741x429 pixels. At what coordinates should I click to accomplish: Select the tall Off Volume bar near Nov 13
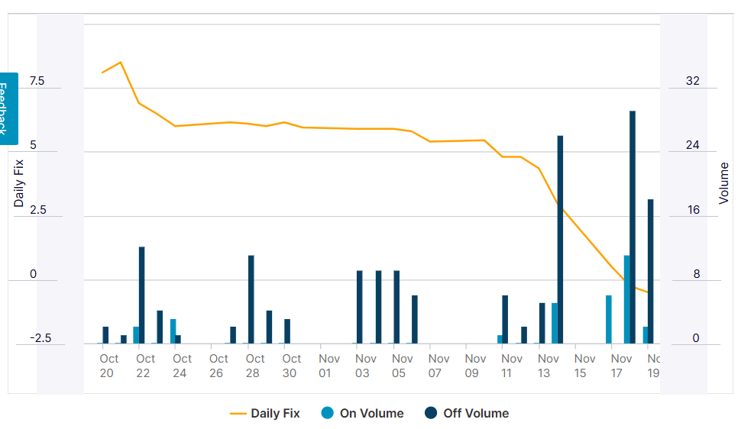[560, 240]
